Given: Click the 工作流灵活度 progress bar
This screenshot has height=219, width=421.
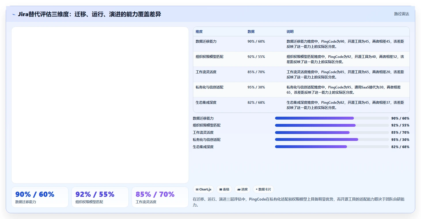Looking at the screenshot, I should 332,133.
